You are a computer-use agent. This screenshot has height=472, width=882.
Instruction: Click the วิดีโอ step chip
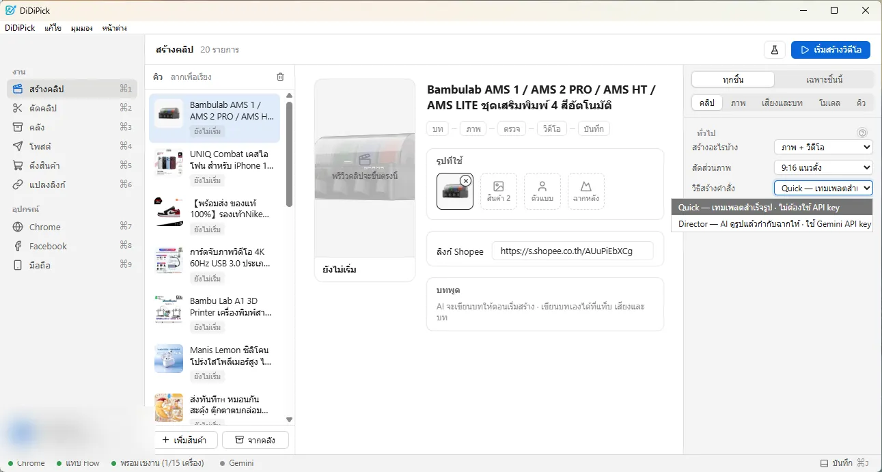(551, 128)
